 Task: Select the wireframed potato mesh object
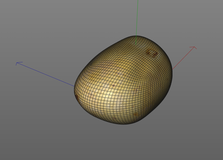[x=123, y=80]
